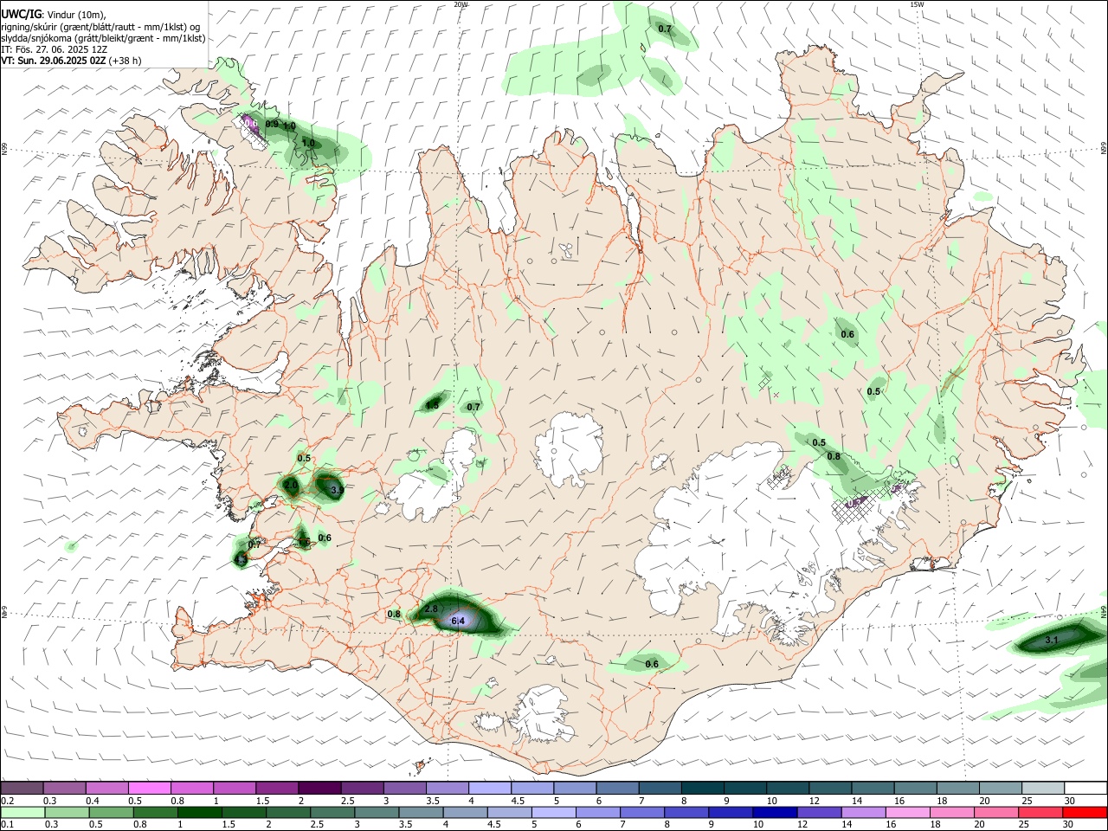Image resolution: width=1108 pixels, height=831 pixels.
Task: Click the bright red swatch labeled 30 in lower legend
Action: click(x=1085, y=812)
